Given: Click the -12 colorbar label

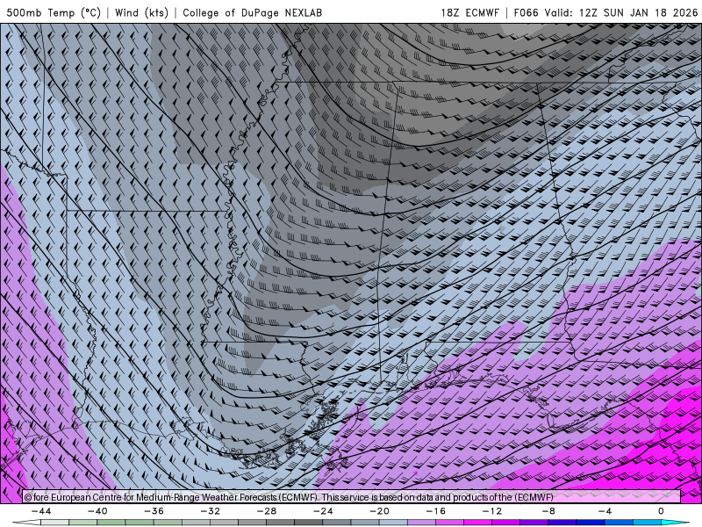Looking at the screenshot, I should (x=492, y=511).
